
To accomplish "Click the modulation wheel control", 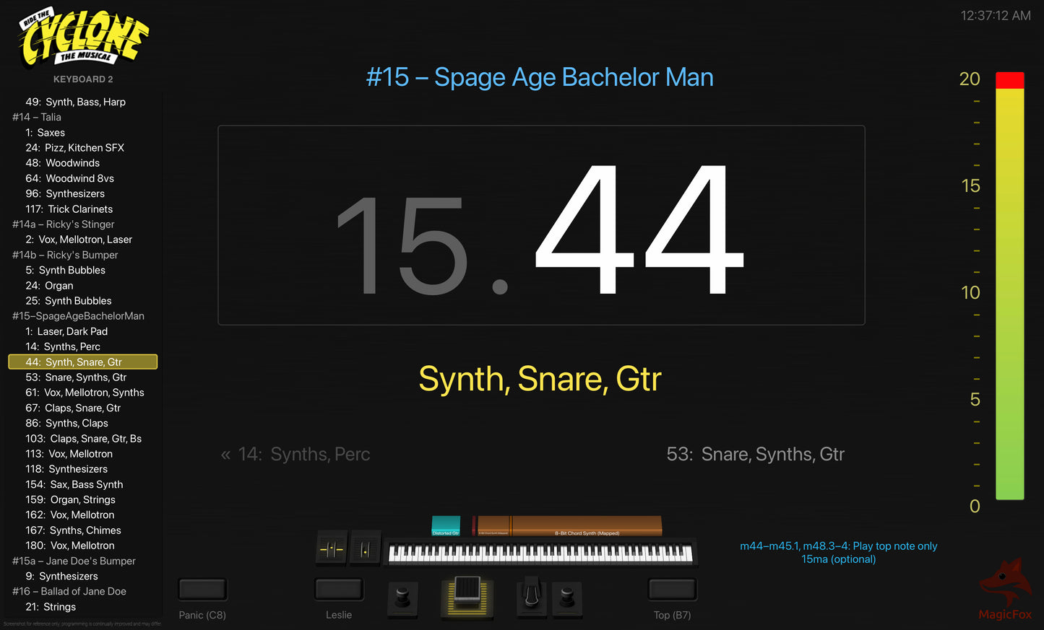I will click(365, 550).
